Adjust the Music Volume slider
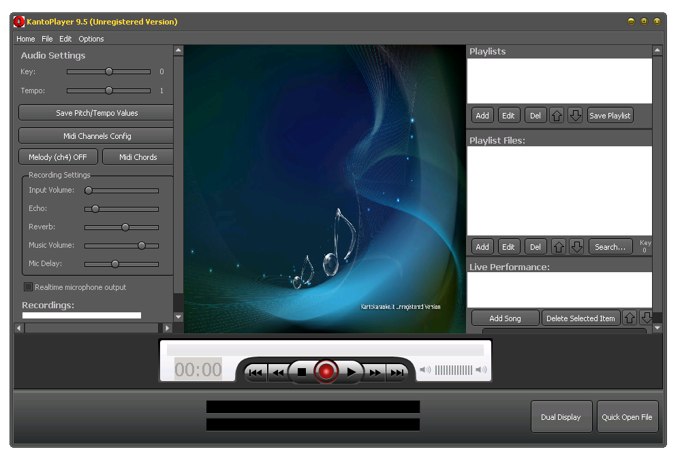Screen dimensions: 682x460 (121, 246)
